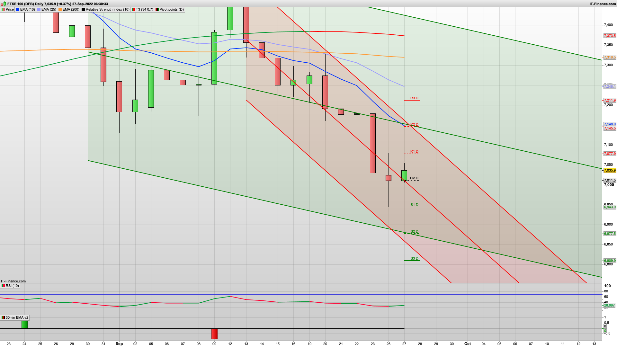Click the 6,809.9 S3 price tag
Screen dimensions: 617x347
610,261
